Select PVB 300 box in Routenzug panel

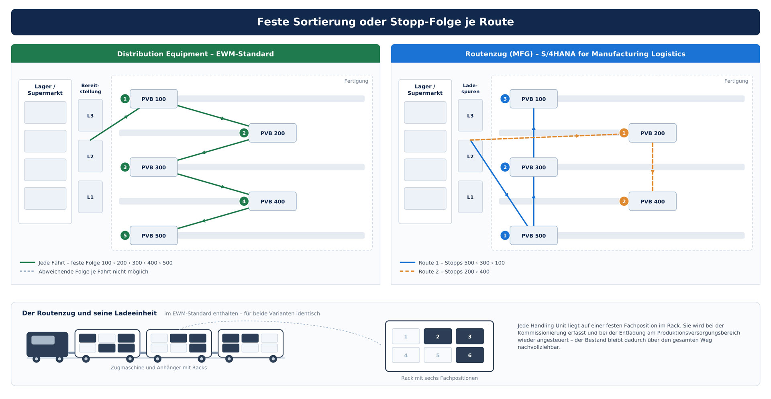(533, 167)
